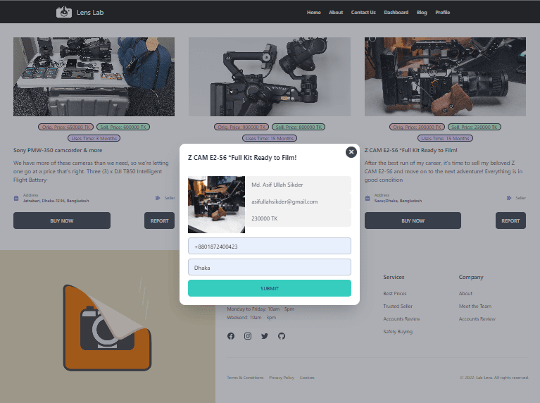Click the address icon beside Savar, Dhaka
This screenshot has width=540, height=403.
(368, 198)
